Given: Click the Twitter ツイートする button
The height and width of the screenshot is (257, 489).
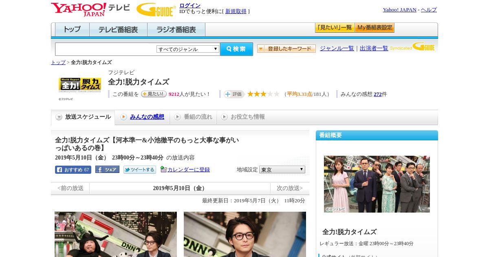Looking at the screenshot, I should click(140, 170).
